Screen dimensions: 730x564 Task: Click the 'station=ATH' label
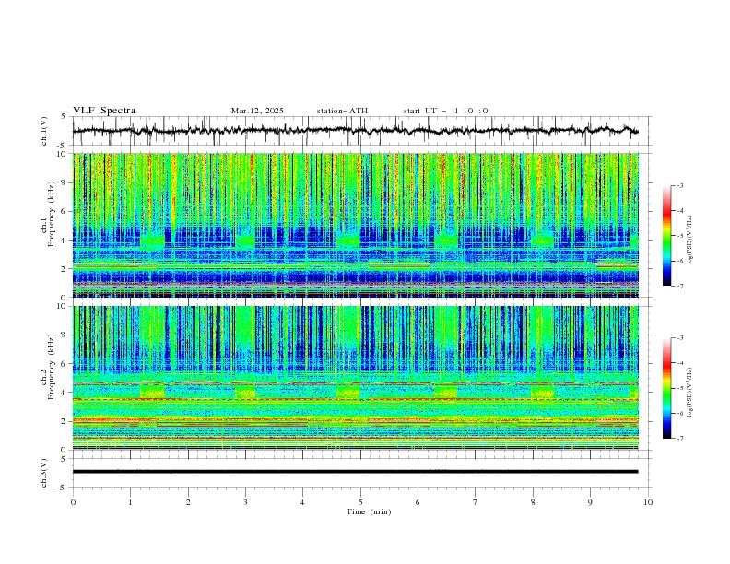point(342,111)
